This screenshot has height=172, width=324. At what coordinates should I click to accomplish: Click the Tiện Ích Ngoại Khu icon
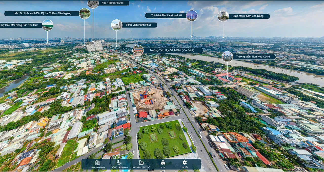point(119,163)
